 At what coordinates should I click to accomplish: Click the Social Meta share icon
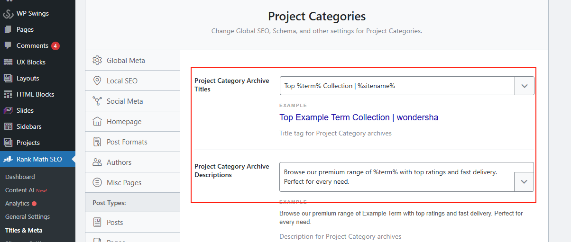[97, 101]
